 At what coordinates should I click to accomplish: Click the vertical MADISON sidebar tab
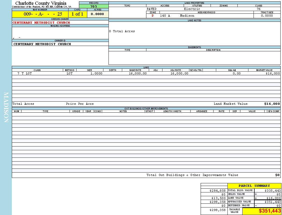tap(6, 107)
